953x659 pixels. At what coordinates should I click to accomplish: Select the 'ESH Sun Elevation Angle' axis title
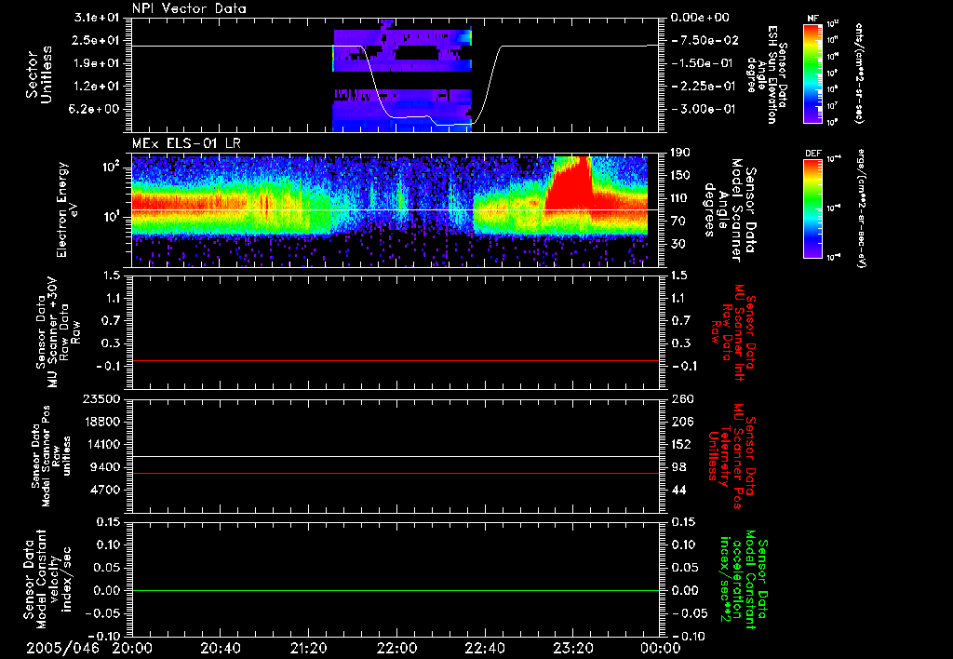(x=767, y=74)
